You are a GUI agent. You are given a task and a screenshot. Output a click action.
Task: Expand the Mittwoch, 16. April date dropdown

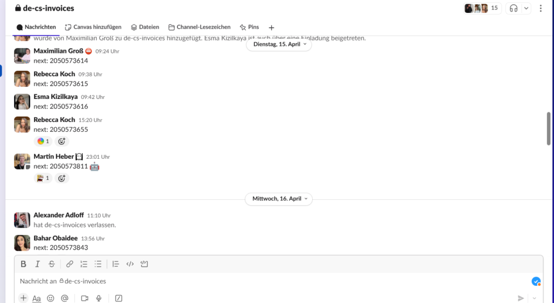tap(279, 199)
